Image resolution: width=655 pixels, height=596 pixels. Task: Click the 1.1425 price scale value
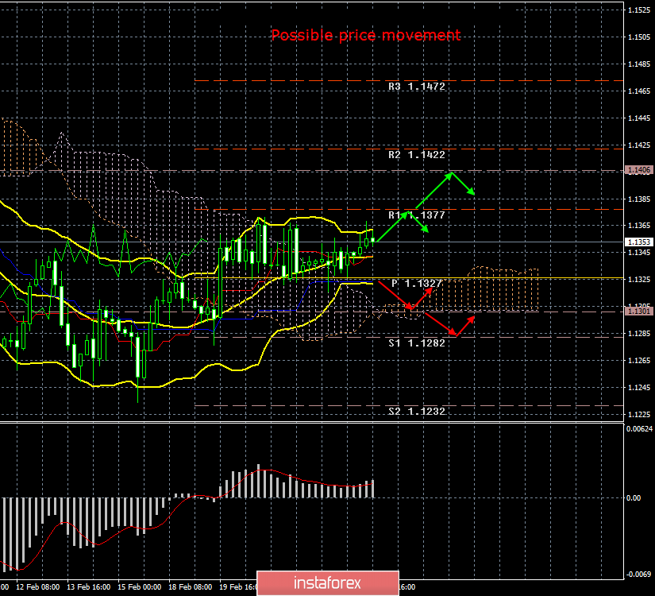[639, 145]
